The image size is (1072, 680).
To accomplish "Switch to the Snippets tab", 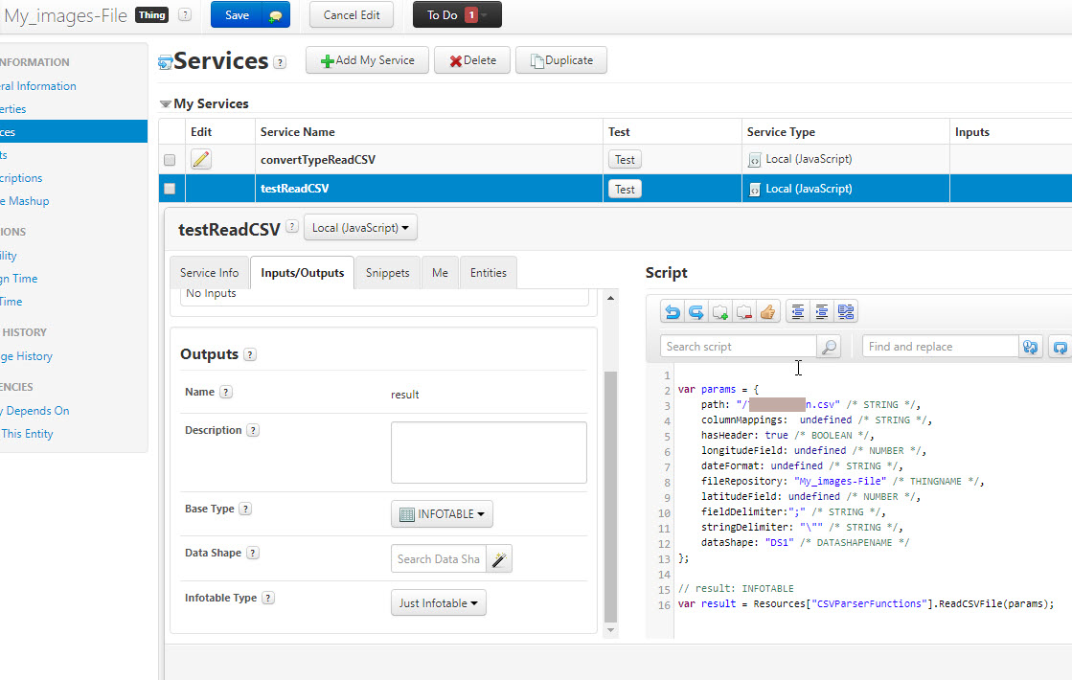I will [387, 272].
